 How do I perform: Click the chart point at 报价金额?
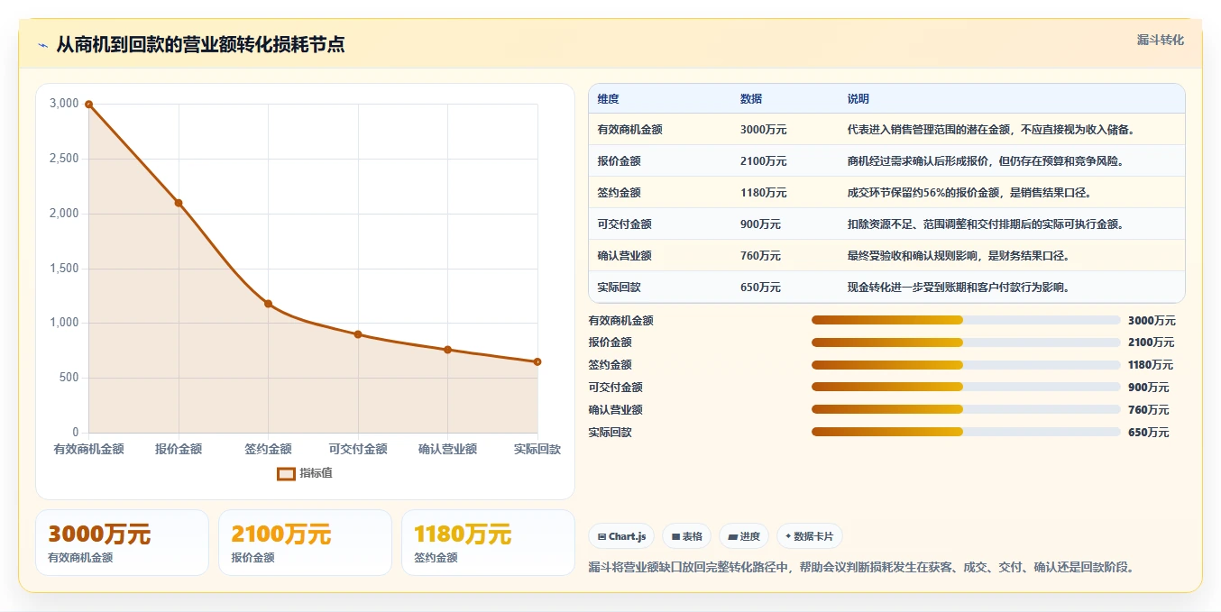(179, 203)
